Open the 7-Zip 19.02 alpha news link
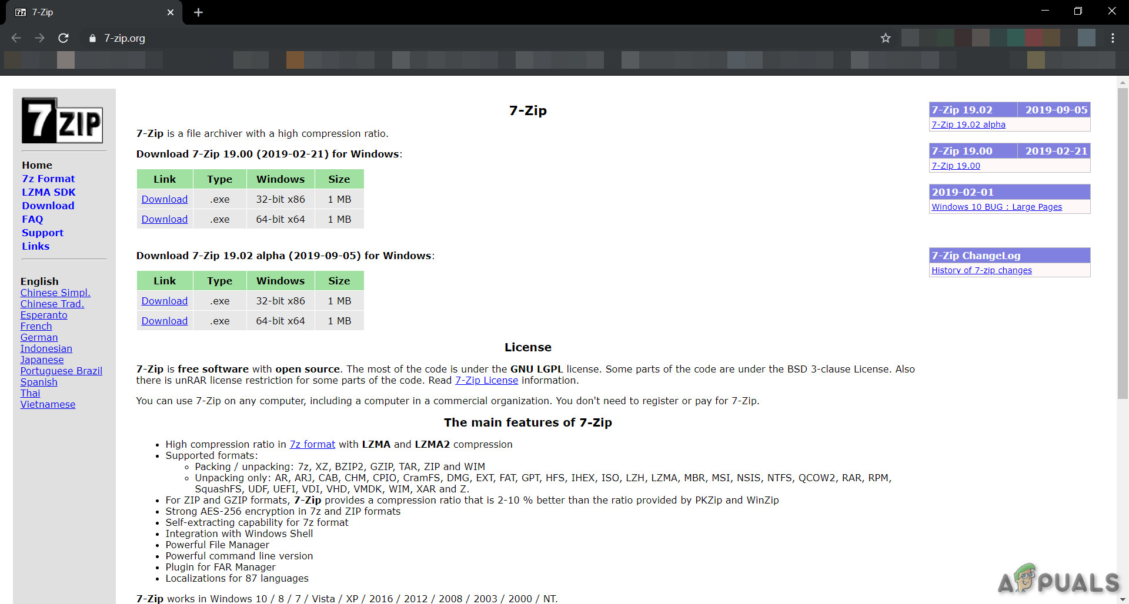This screenshot has height=604, width=1129. [968, 125]
